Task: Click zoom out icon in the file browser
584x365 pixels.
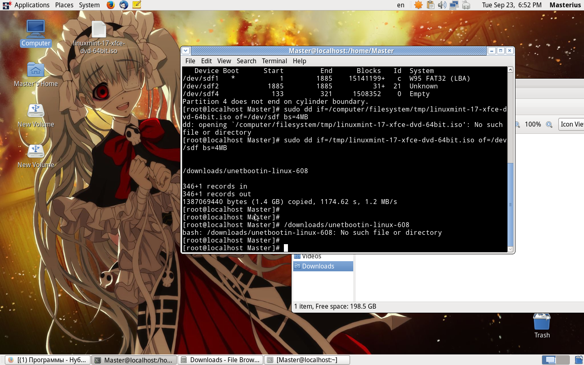Action: (517, 125)
